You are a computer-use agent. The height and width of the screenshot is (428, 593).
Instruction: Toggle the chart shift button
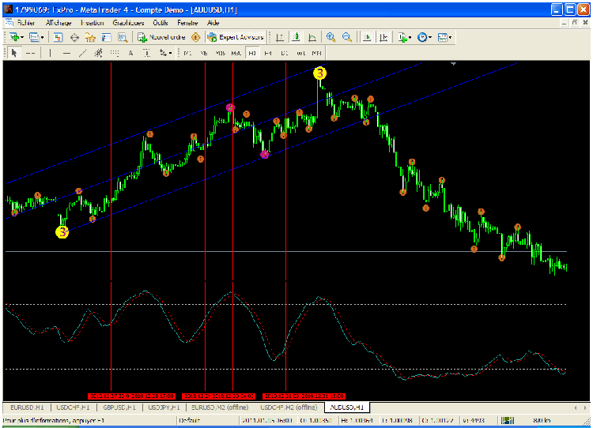383,37
